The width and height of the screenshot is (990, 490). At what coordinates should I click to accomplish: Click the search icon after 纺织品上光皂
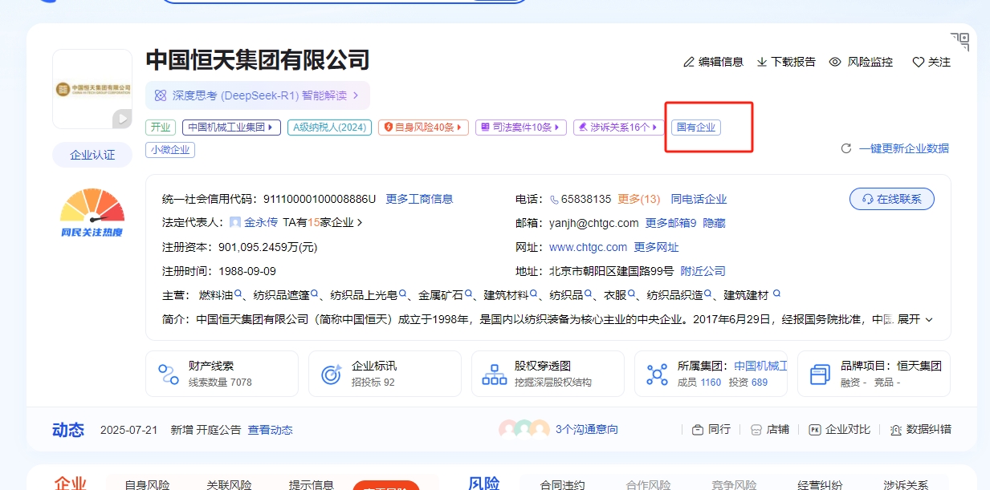[403, 294]
